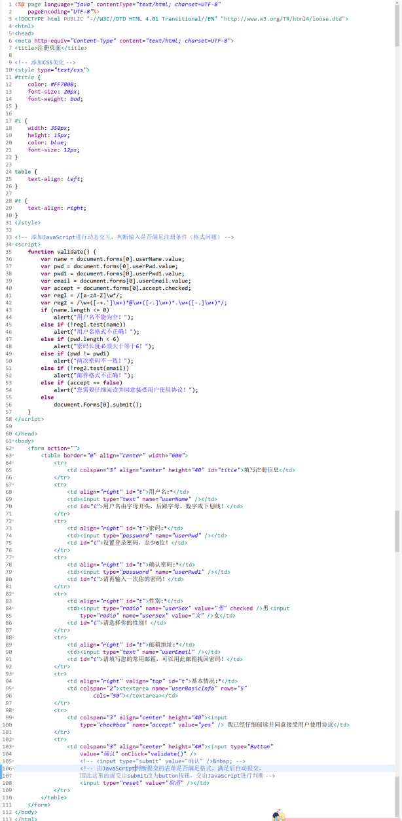Collapse the <style> block at line 10
Viewport: 402px width, 821px height.
13,70
